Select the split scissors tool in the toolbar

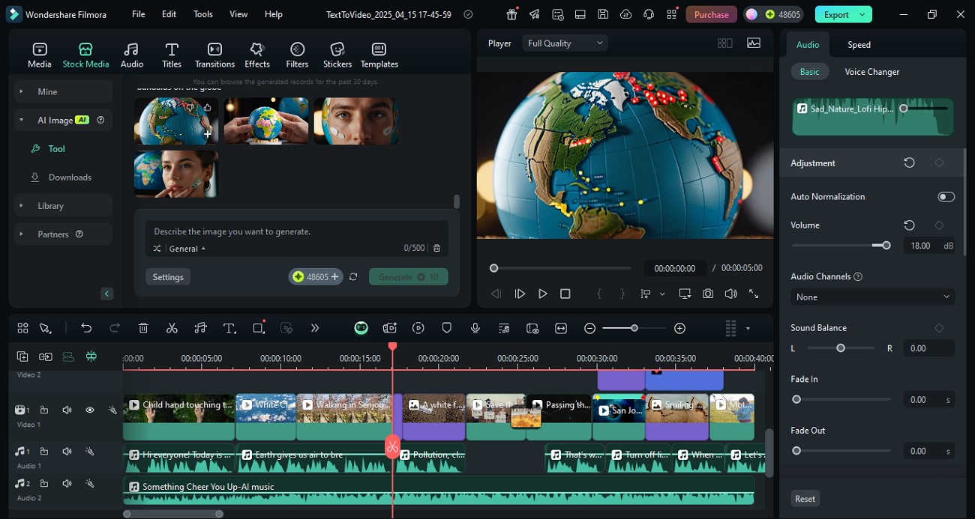[172, 328]
